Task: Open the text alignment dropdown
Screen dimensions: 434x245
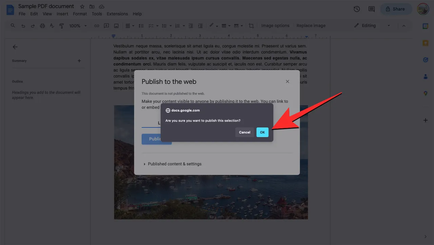Action: point(130,26)
